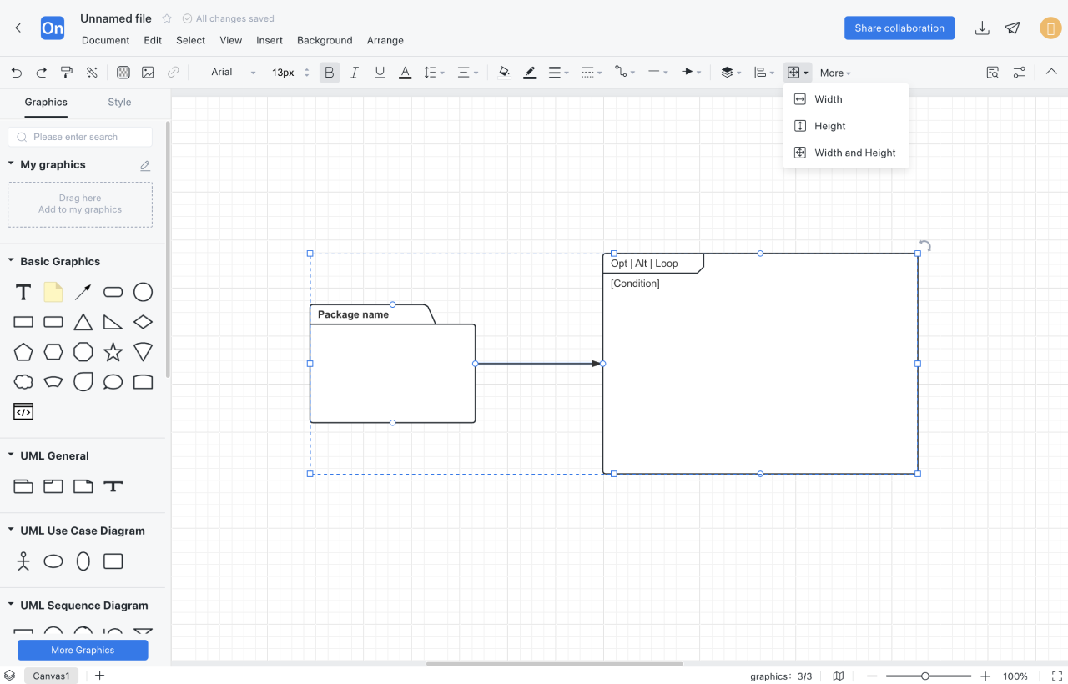Screen dimensions: 1068x684
Task: Select the format painter icon
Action: click(67, 73)
